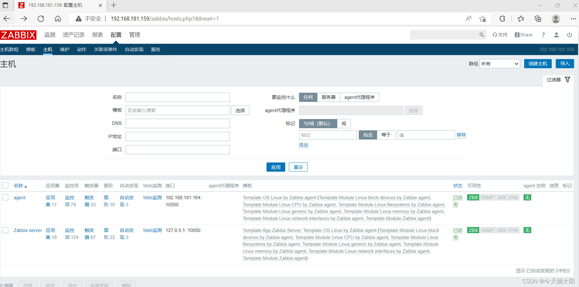Open the 报表 main menu

click(97, 35)
